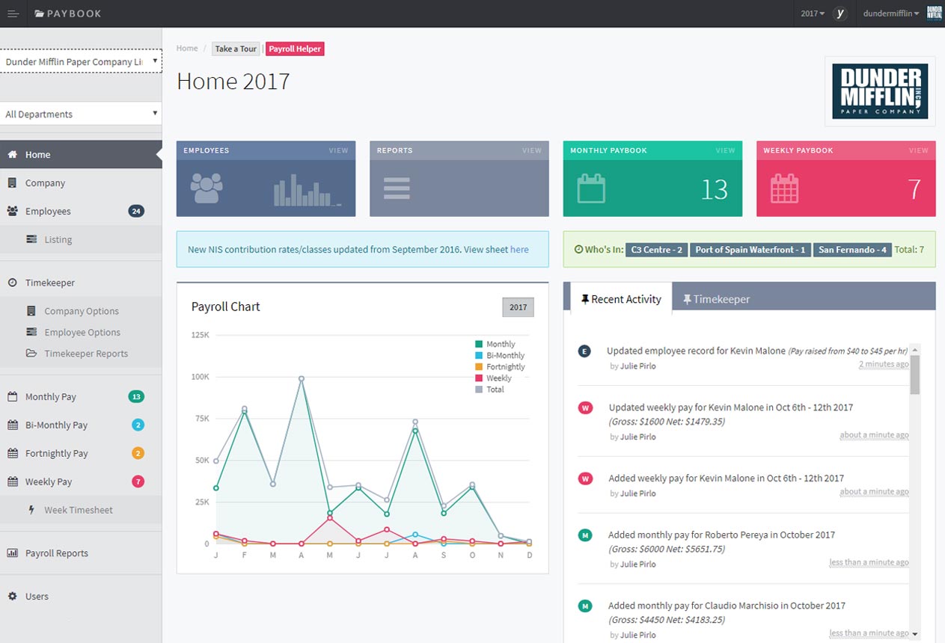Click the C3 Centre - 2 tag
945x643 pixels.
coord(657,250)
